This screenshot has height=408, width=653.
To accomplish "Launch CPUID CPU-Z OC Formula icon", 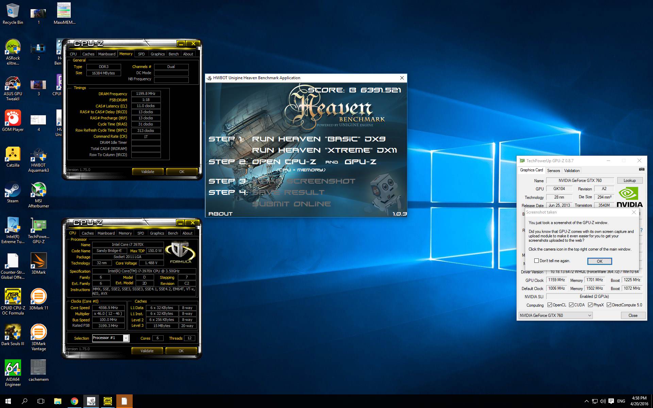I will point(13,302).
